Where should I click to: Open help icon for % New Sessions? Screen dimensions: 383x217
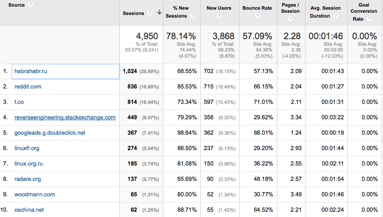[192, 16]
